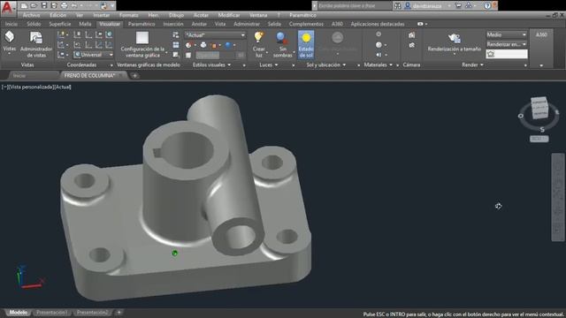Toggle the featured apps camera ribbon icon
This screenshot has width=566, height=318.
click(x=420, y=24)
